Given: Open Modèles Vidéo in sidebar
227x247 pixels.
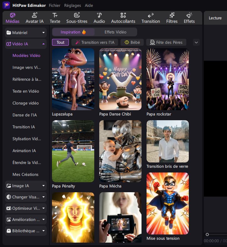Looking at the screenshot, I should click(x=26, y=55).
